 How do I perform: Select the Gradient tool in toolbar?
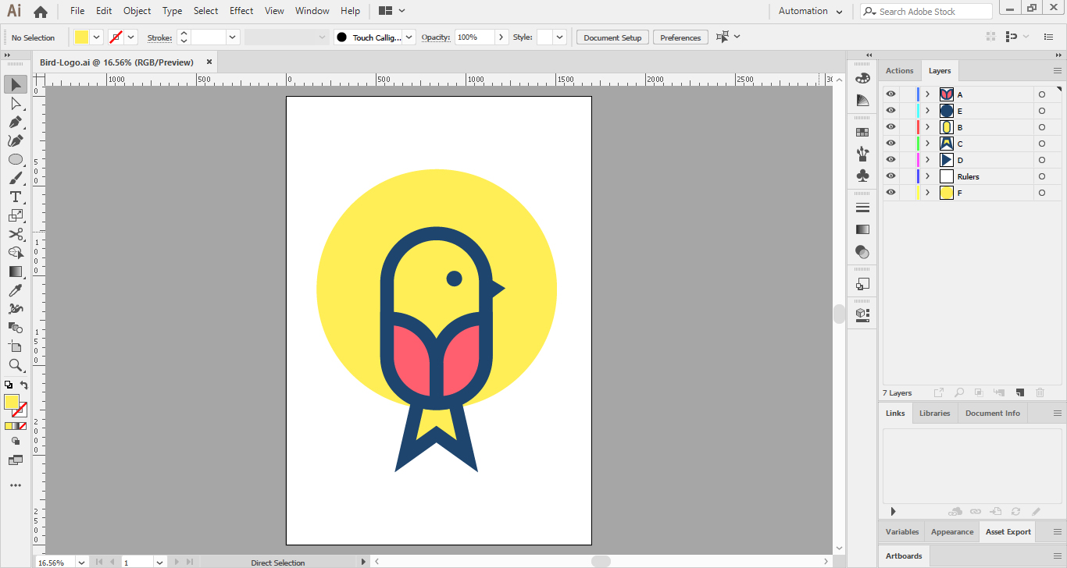tap(16, 272)
